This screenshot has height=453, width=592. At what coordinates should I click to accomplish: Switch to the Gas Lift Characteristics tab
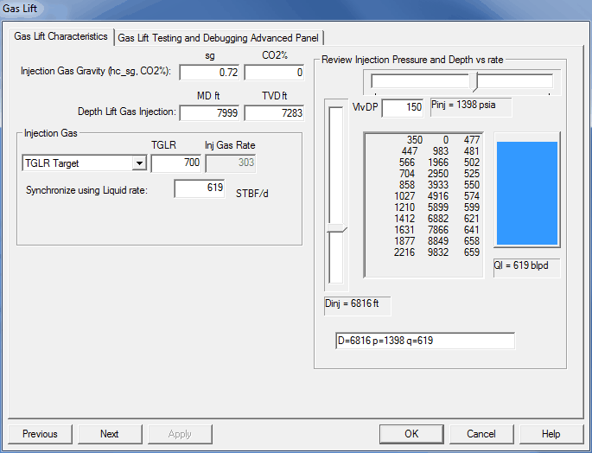60,36
